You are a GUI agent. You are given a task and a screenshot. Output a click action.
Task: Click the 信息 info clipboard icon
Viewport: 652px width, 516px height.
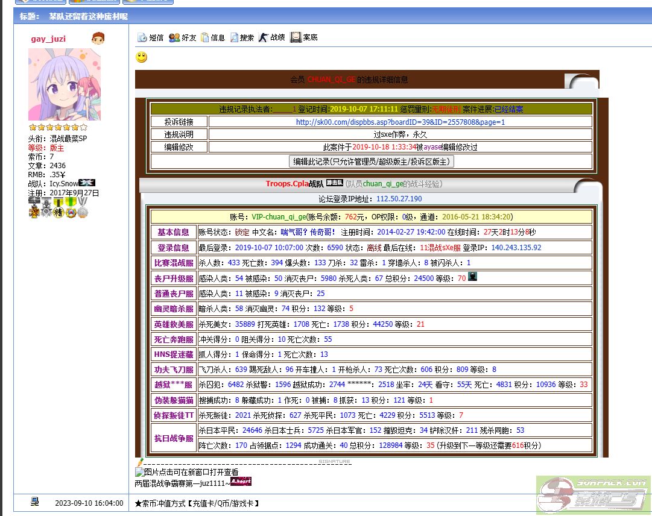point(205,37)
